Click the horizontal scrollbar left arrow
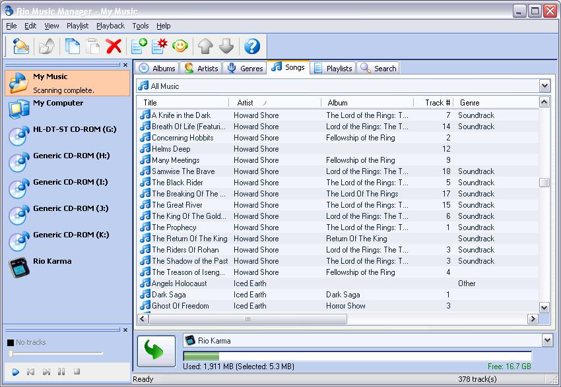Screen dimensions: 561x387 [143, 318]
